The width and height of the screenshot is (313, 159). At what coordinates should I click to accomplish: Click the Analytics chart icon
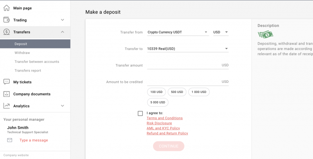[x=6, y=106]
